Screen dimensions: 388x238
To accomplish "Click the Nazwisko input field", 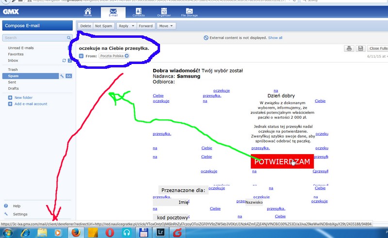I will 254,202.
